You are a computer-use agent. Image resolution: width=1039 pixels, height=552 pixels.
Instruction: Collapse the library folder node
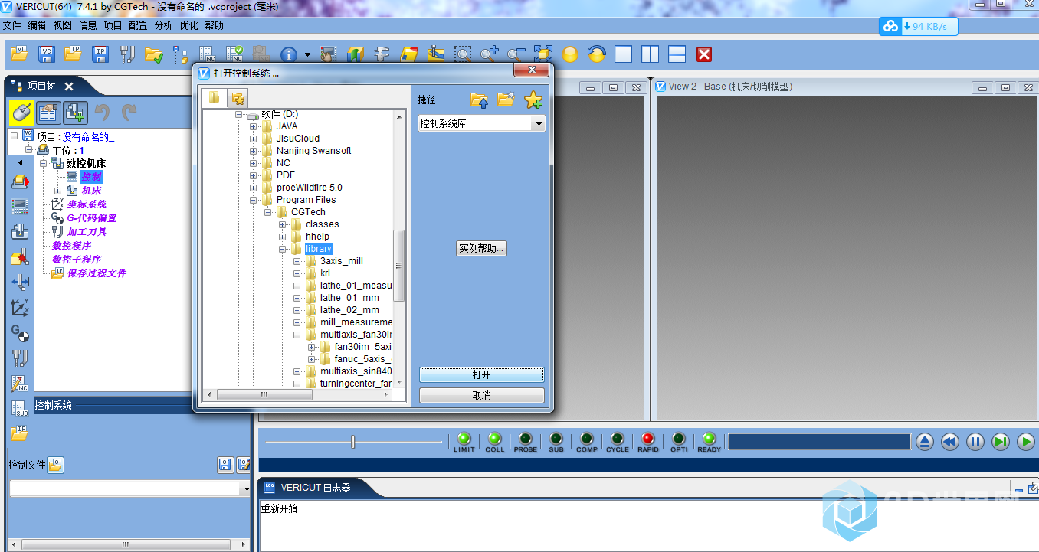point(283,249)
